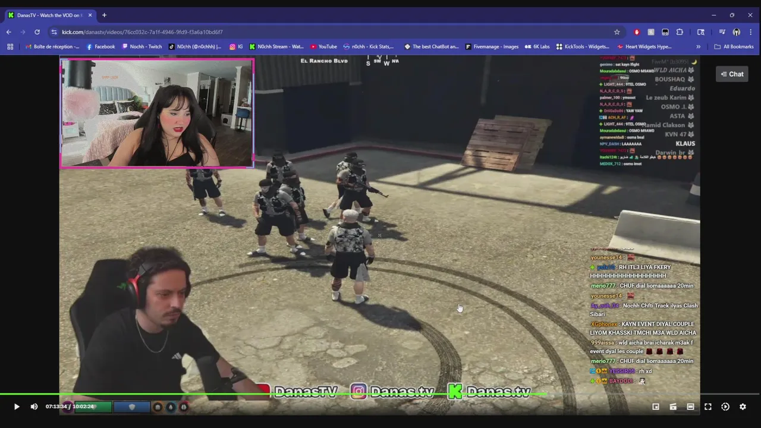
Task: Go back to the previous page
Action: coord(8,32)
